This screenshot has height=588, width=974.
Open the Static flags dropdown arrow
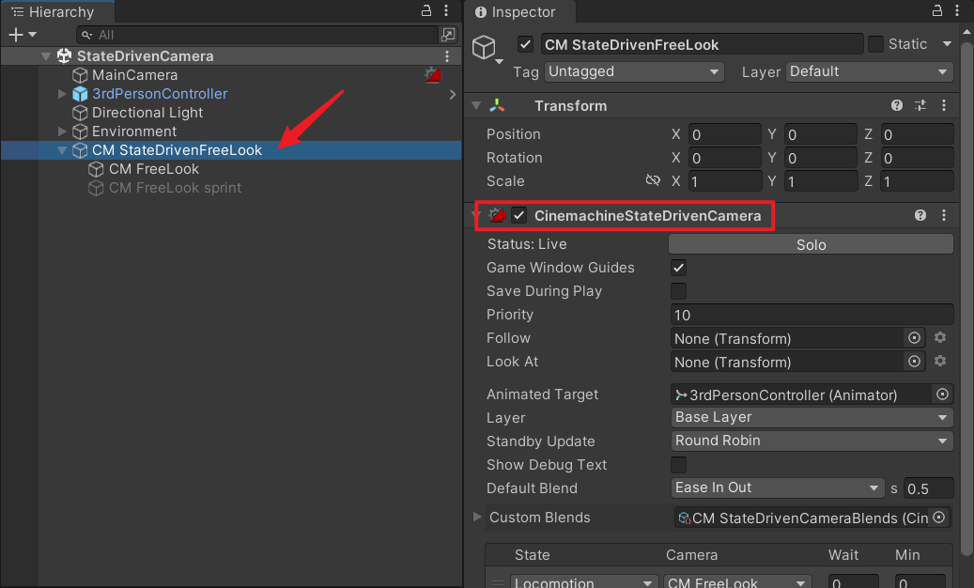tap(947, 44)
